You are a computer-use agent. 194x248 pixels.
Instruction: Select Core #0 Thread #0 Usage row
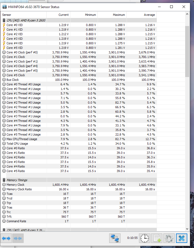pyautogui.click(x=79, y=84)
